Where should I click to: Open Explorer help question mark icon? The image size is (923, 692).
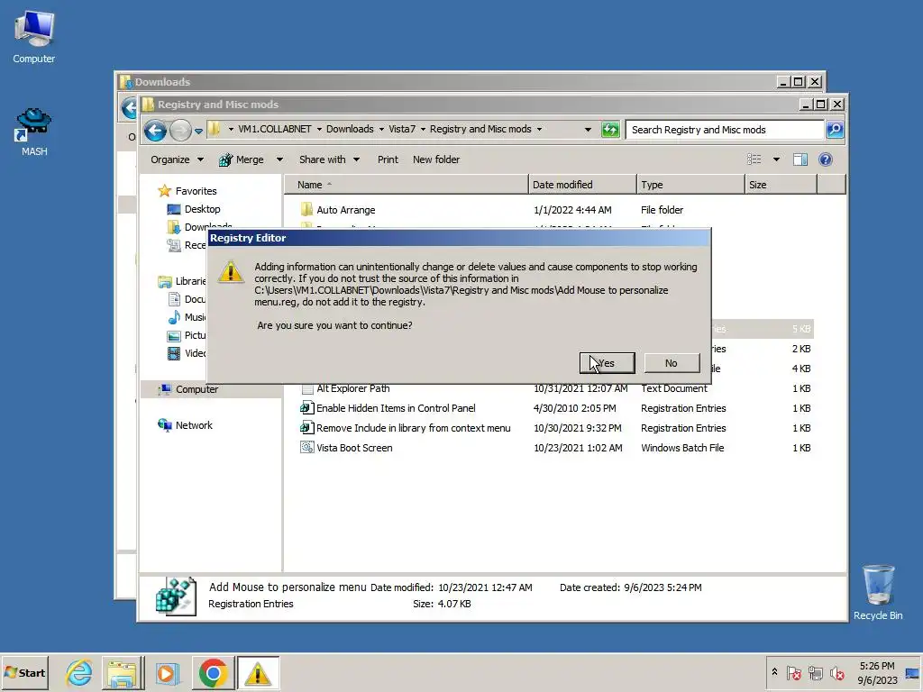(x=826, y=159)
